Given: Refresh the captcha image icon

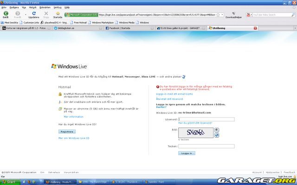Looking at the screenshot, I should coord(216,135).
